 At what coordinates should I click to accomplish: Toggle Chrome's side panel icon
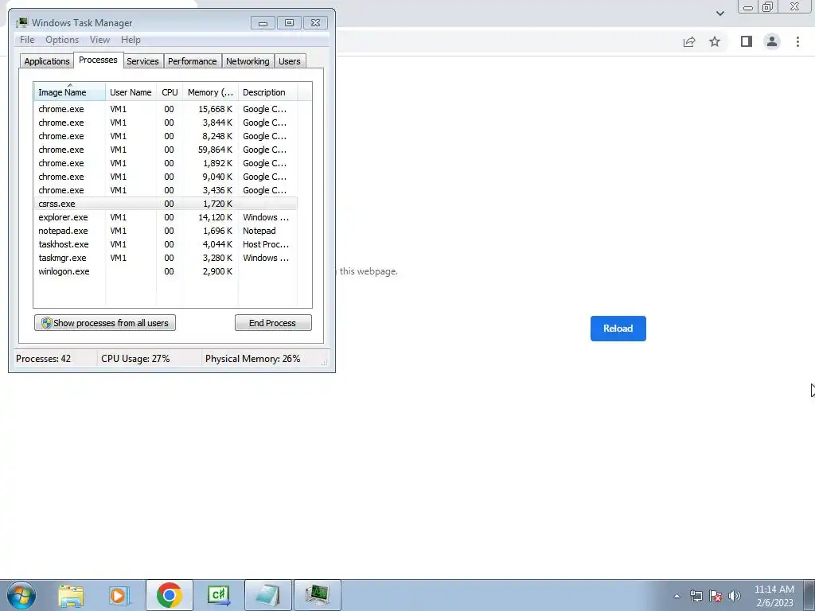tap(747, 41)
